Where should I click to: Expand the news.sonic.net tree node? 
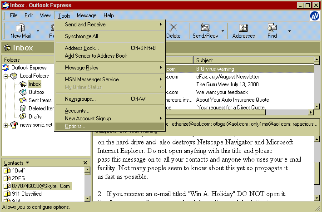tap(6, 125)
